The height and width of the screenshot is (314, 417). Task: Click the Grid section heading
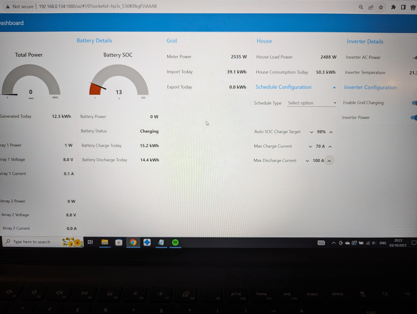(171, 41)
